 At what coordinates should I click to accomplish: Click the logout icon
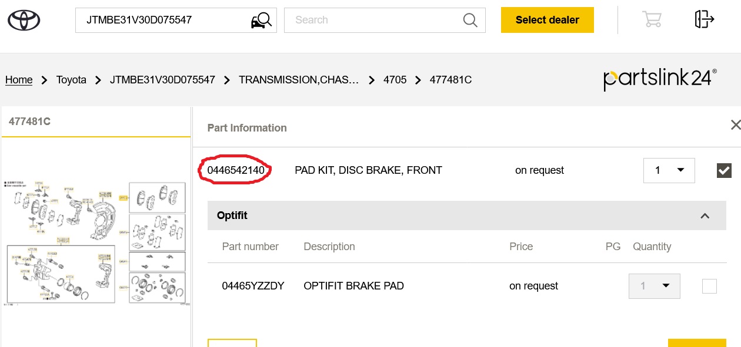[704, 19]
